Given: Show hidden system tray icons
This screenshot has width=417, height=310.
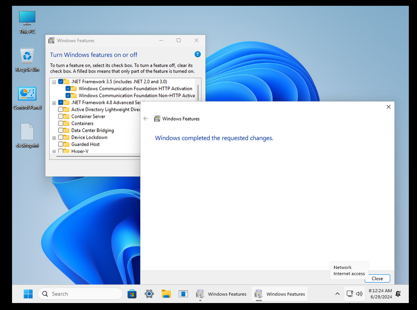Looking at the screenshot, I should click(337, 294).
